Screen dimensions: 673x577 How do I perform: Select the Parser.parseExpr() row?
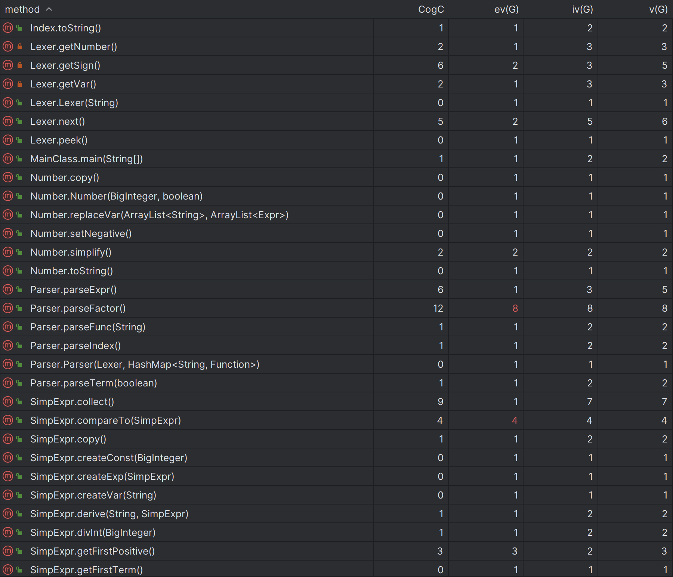[336, 289]
